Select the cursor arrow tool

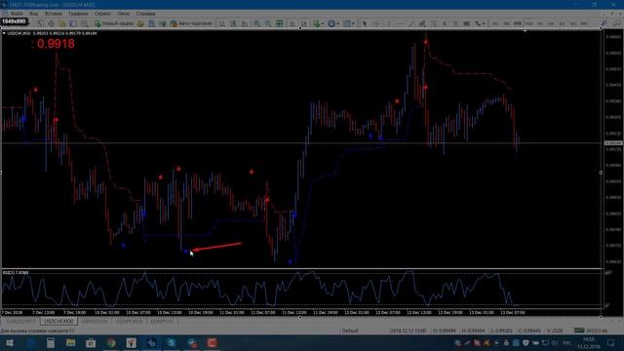pos(364,23)
